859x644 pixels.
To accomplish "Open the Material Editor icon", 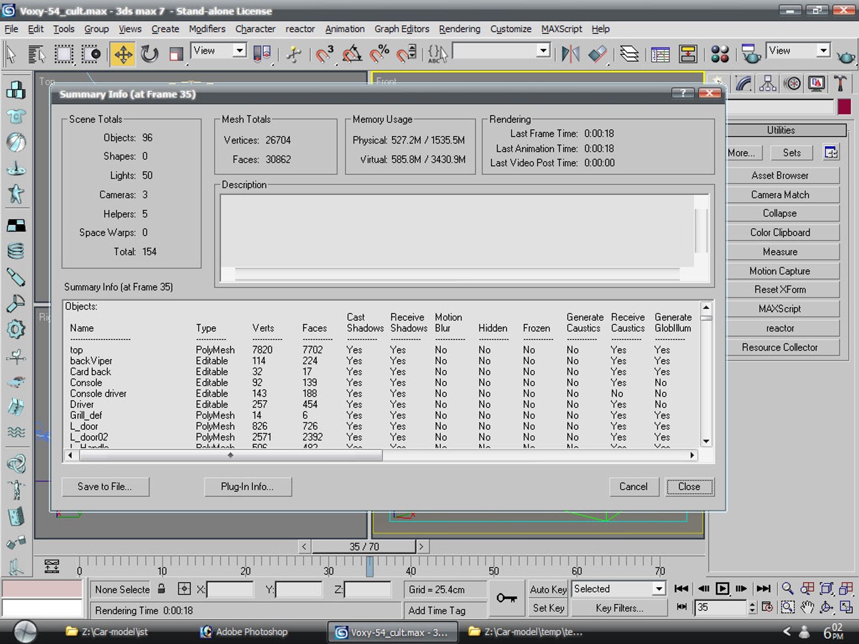I will (x=720, y=54).
